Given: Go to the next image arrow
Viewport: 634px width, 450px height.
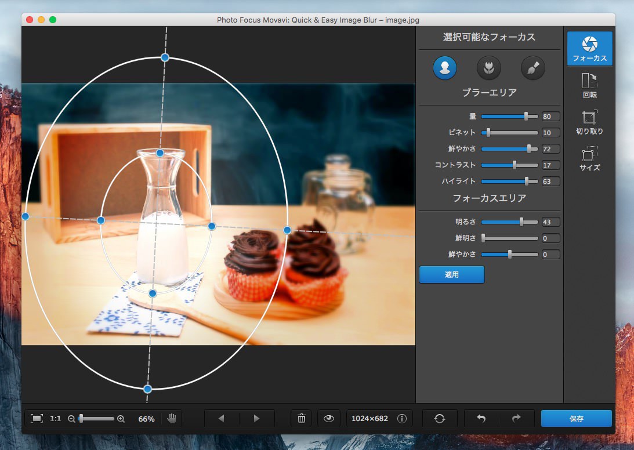Looking at the screenshot, I should coord(256,418).
